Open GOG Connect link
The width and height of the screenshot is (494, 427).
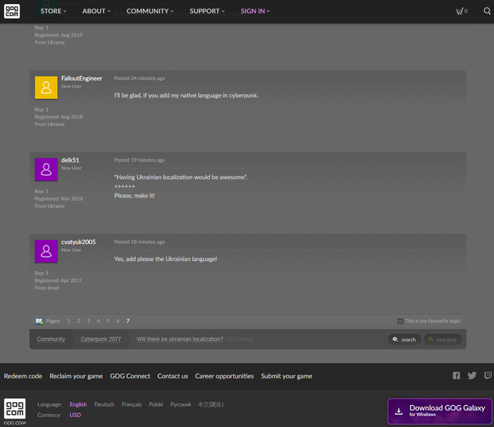tap(130, 376)
